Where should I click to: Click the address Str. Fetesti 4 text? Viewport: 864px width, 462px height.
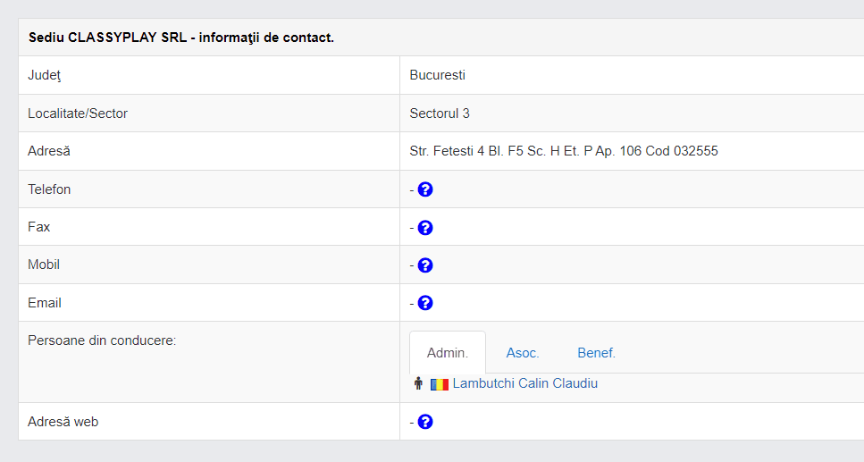563,151
